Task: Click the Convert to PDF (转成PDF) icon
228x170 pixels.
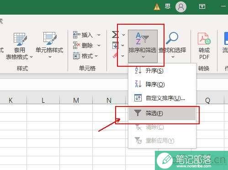Action: coord(204,39)
